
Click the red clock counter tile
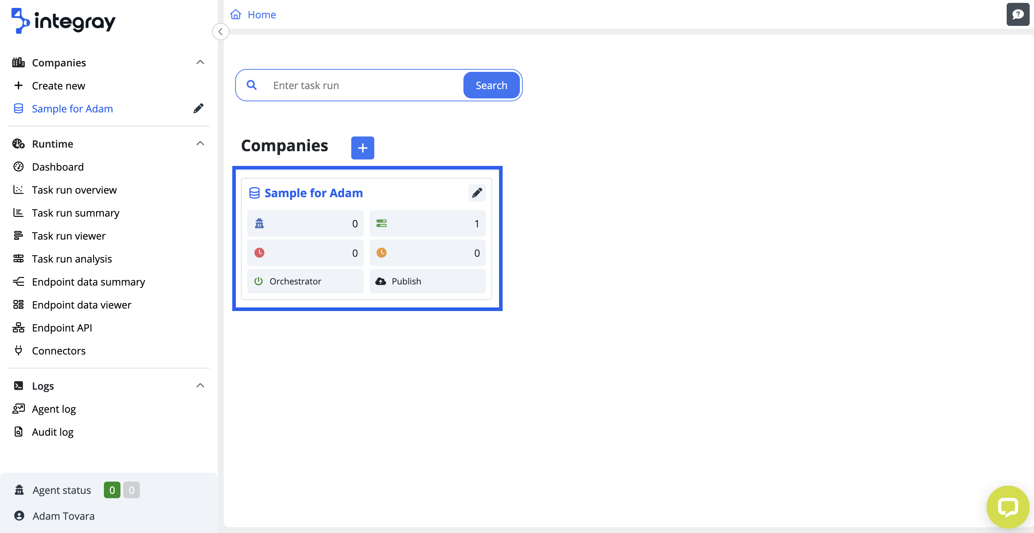(x=305, y=253)
